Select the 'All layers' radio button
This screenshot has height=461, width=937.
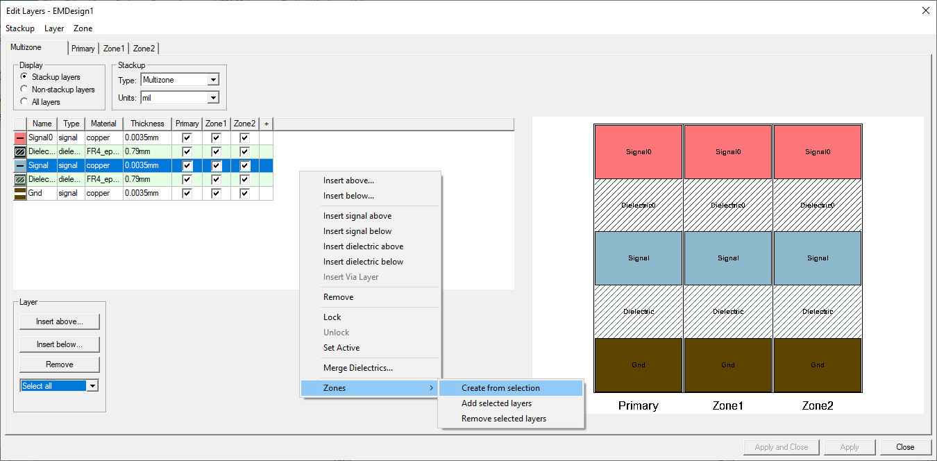(x=24, y=99)
